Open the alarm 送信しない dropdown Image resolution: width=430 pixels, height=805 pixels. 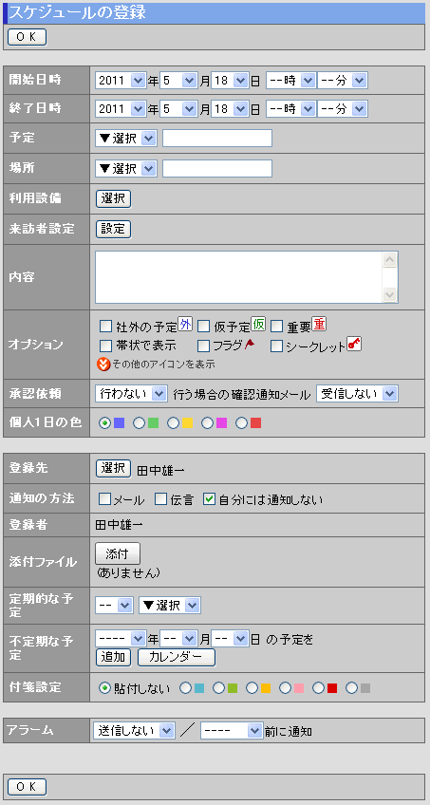click(134, 730)
